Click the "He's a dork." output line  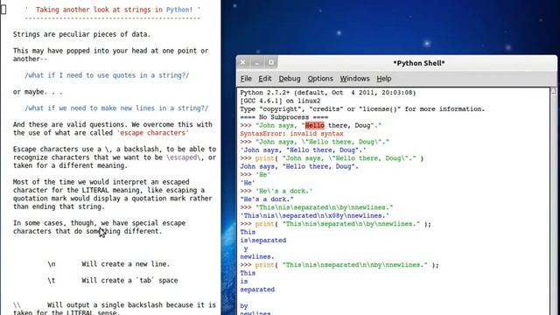pos(267,199)
